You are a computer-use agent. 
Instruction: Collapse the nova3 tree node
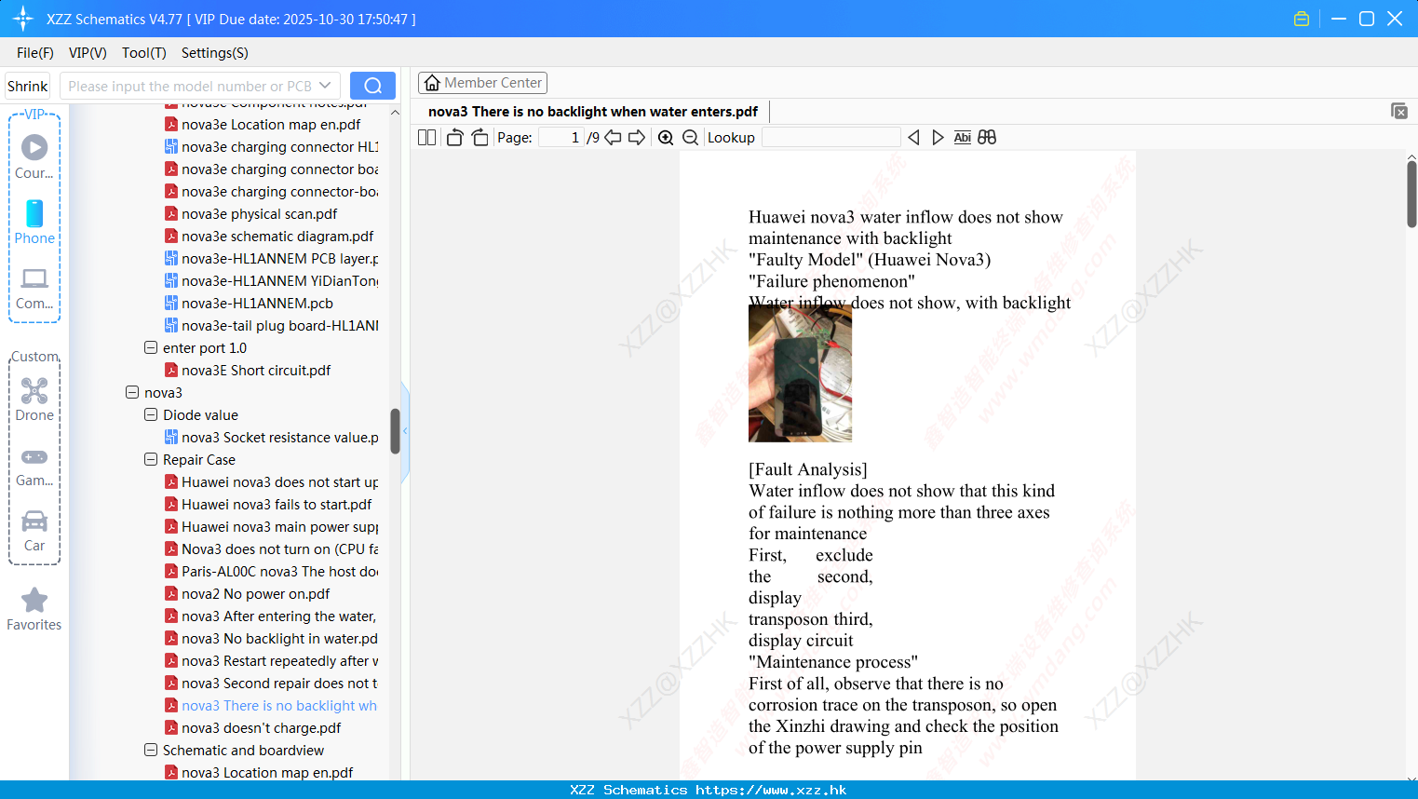(132, 393)
